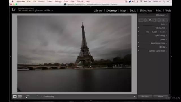The width and height of the screenshot is (181, 102).
Task: Toggle Split Toning panel on/off switch
Action: (139, 35)
